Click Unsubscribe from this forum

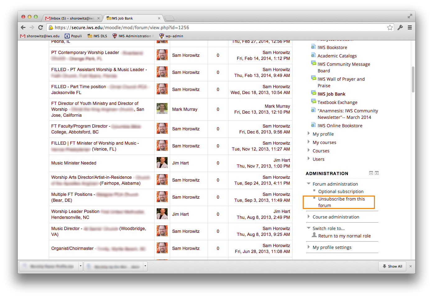341,202
